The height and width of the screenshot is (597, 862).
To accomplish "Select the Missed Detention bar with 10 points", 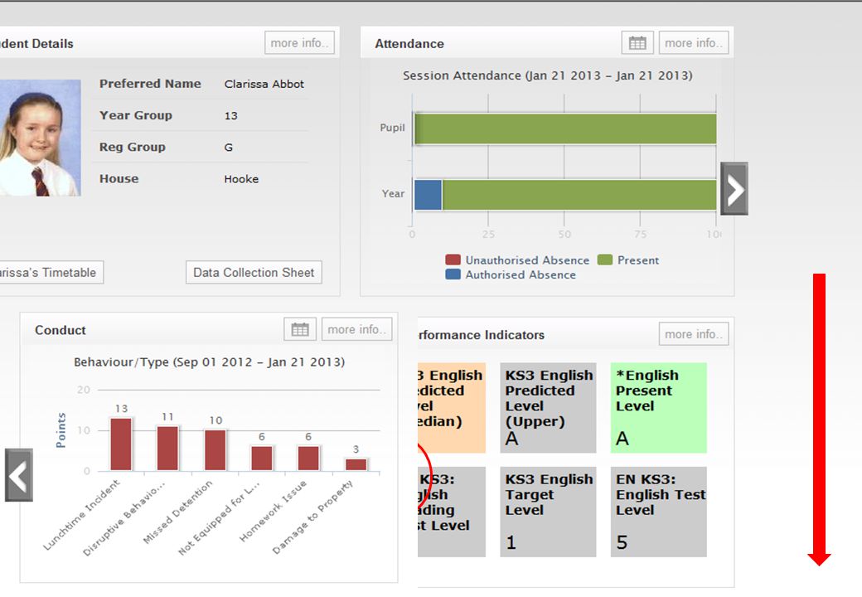I will click(x=215, y=450).
